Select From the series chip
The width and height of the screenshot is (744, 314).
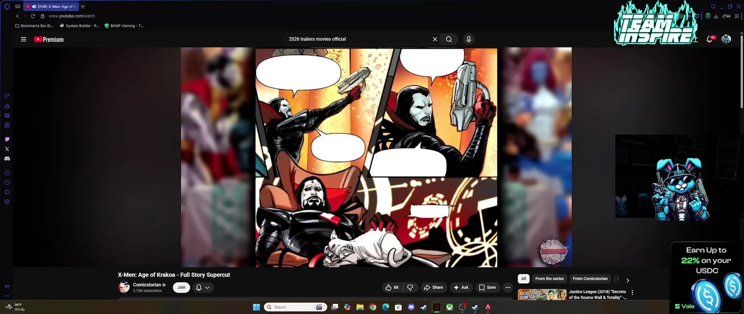tap(549, 279)
